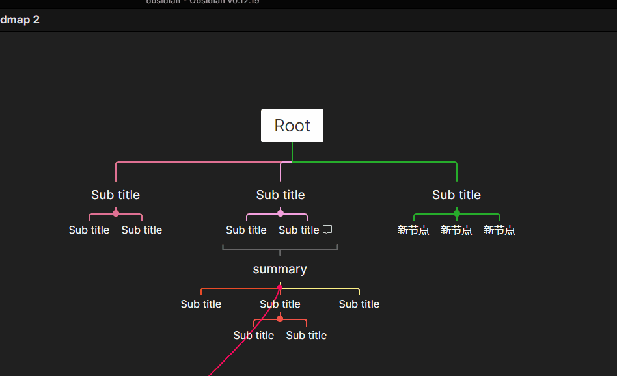Click the 'dmap 2' pane title
Screen dimensions: 617x376
(20, 20)
